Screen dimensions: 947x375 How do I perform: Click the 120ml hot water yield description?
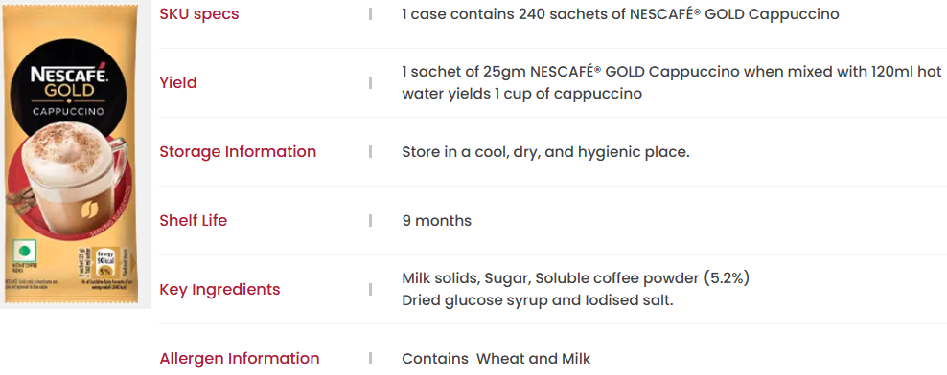tap(672, 82)
